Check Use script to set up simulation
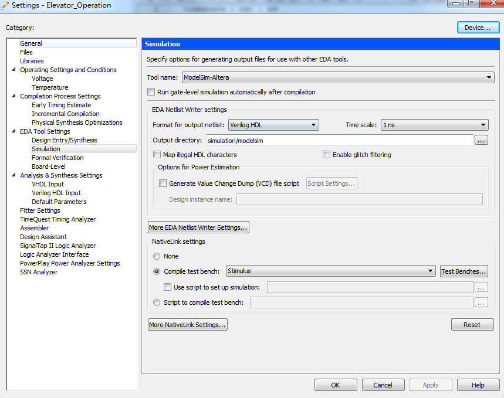504x398 pixels. [167, 287]
